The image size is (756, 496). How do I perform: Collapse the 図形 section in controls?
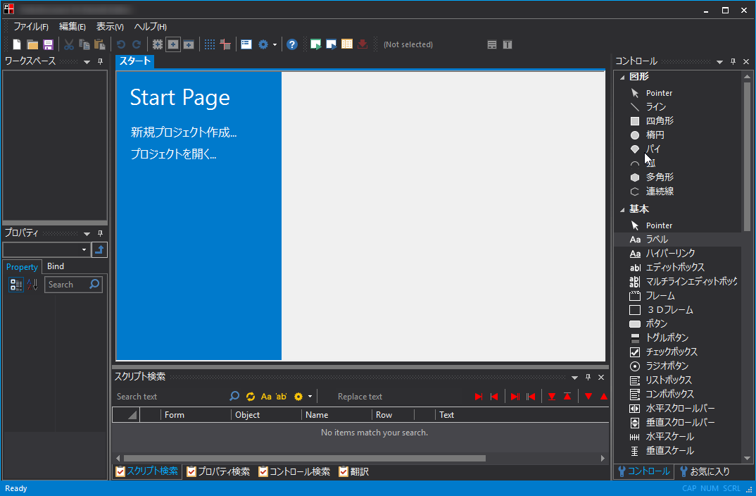tap(622, 77)
